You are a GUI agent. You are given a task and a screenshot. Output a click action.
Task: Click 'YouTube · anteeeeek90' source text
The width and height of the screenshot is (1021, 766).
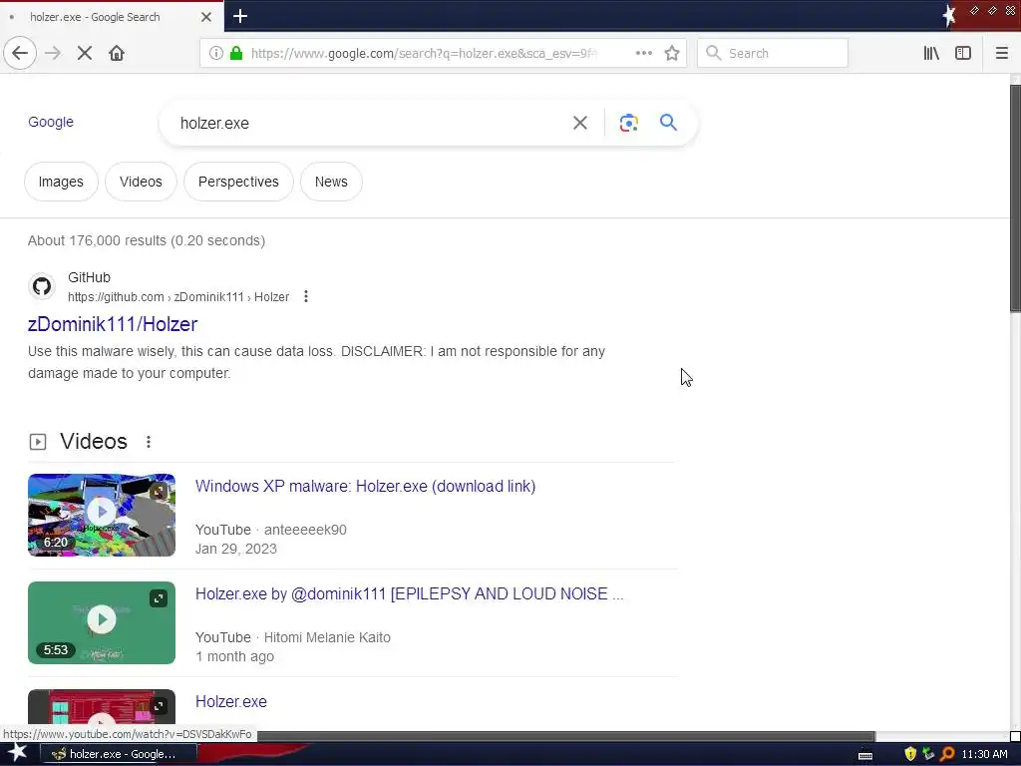coord(271,530)
